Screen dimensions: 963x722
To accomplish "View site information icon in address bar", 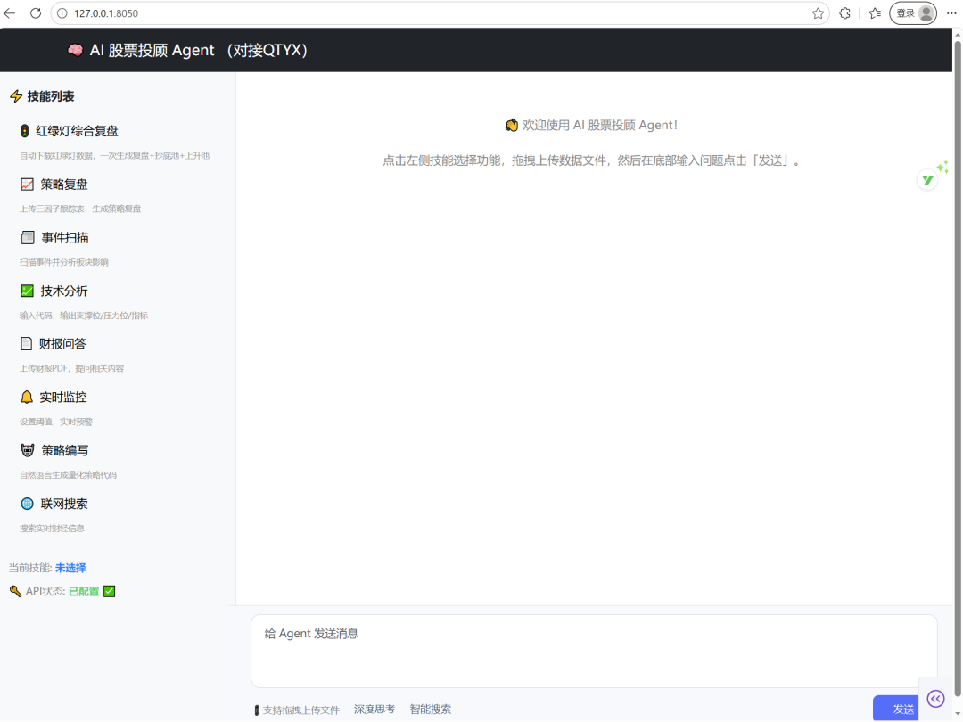I will (62, 12).
